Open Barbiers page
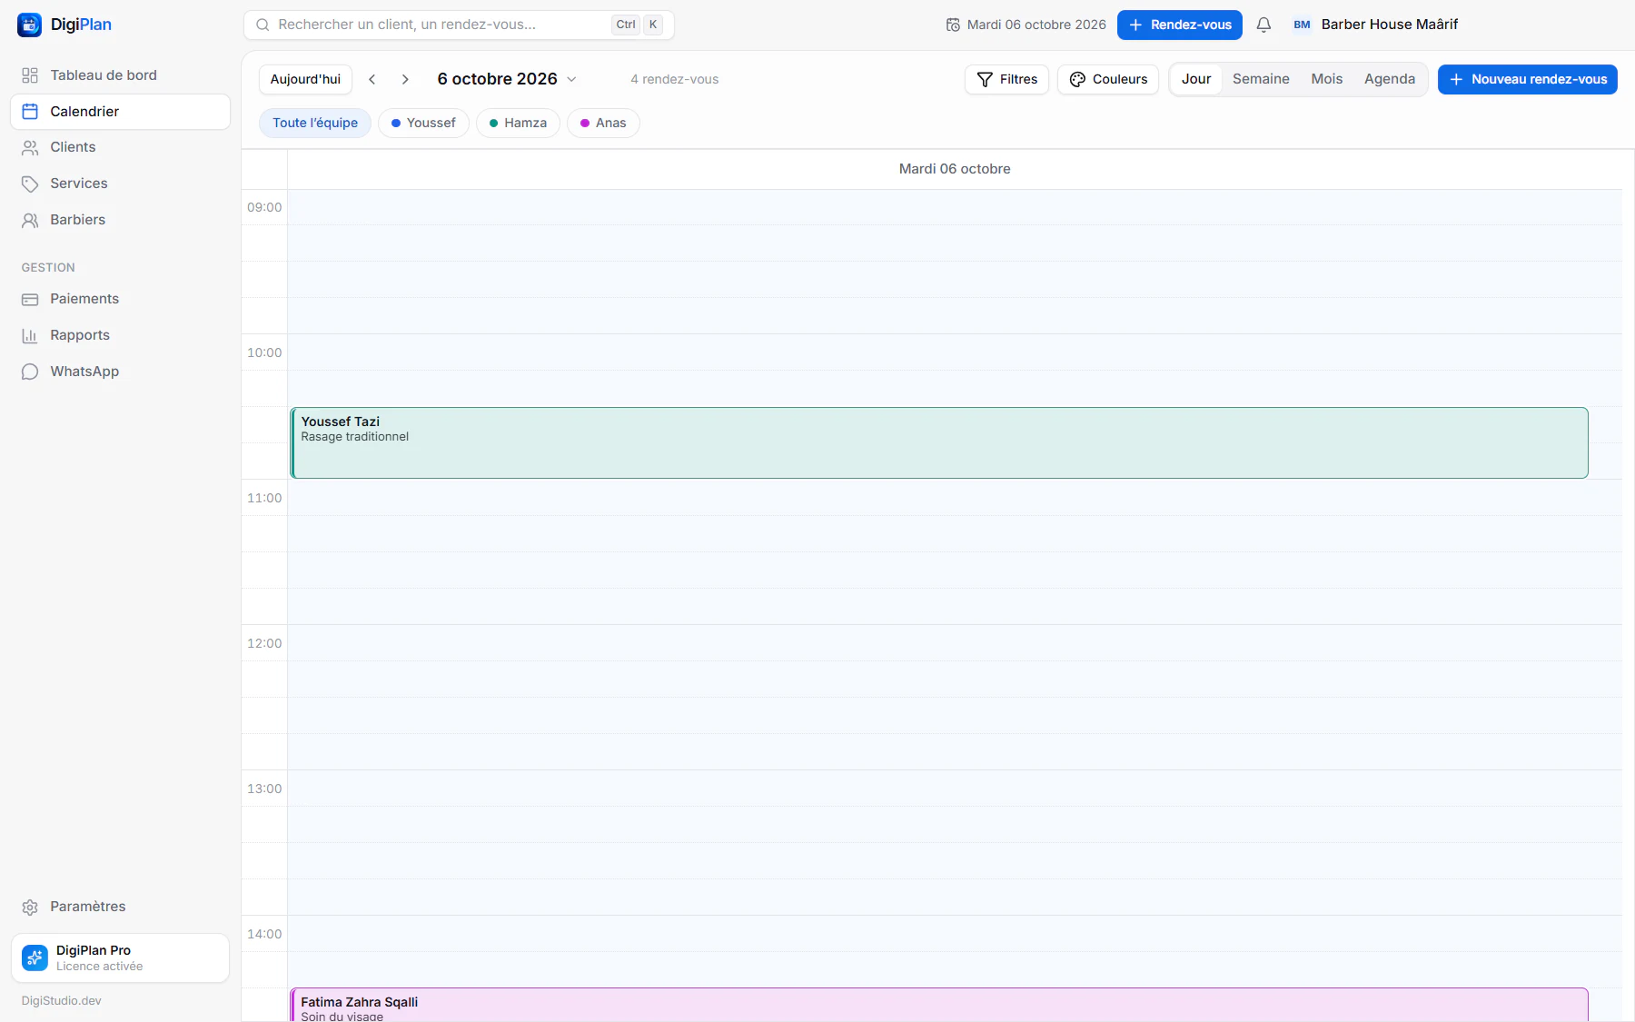The height and width of the screenshot is (1022, 1635). (120, 220)
